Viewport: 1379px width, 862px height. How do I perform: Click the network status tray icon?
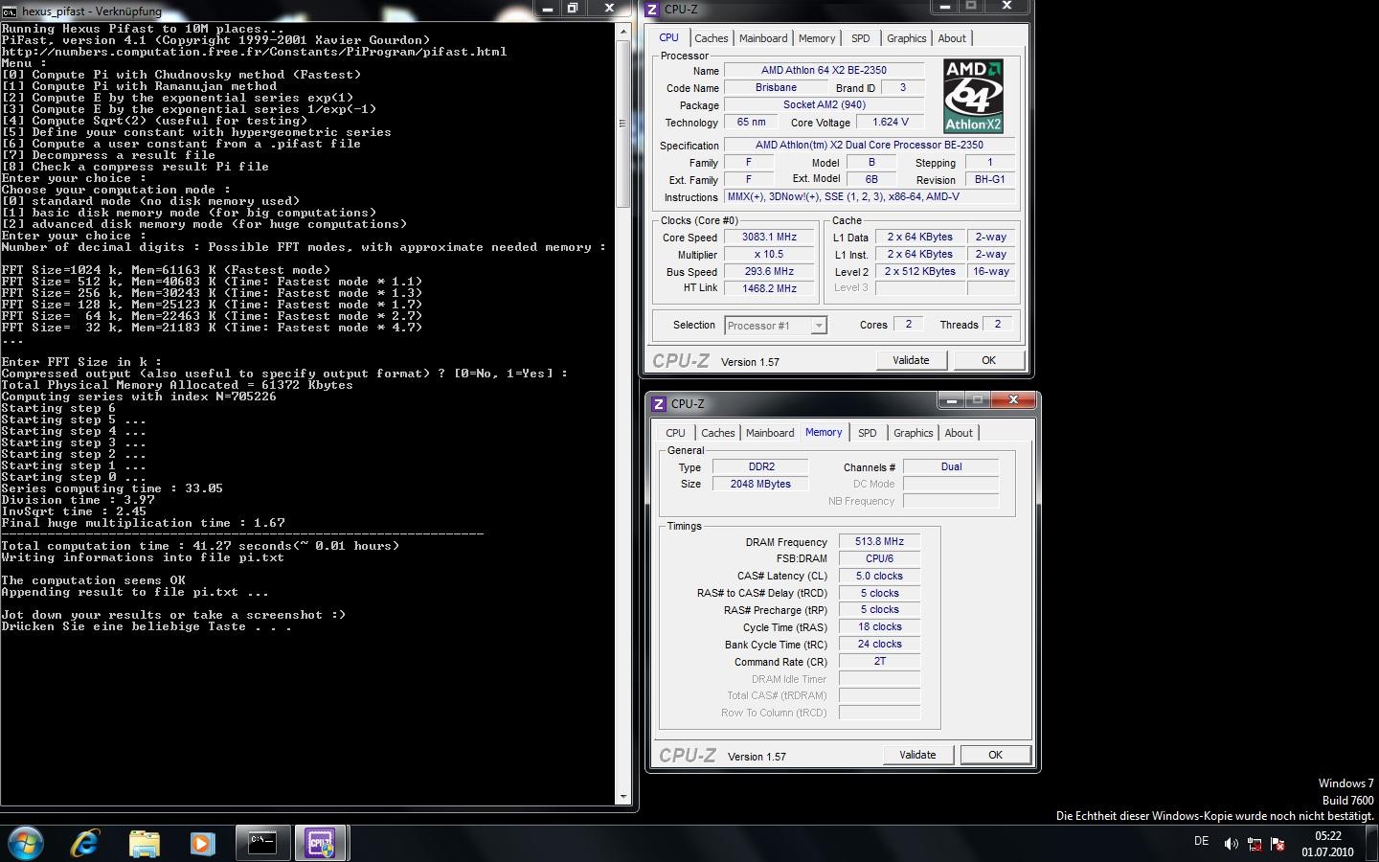pos(1254,844)
